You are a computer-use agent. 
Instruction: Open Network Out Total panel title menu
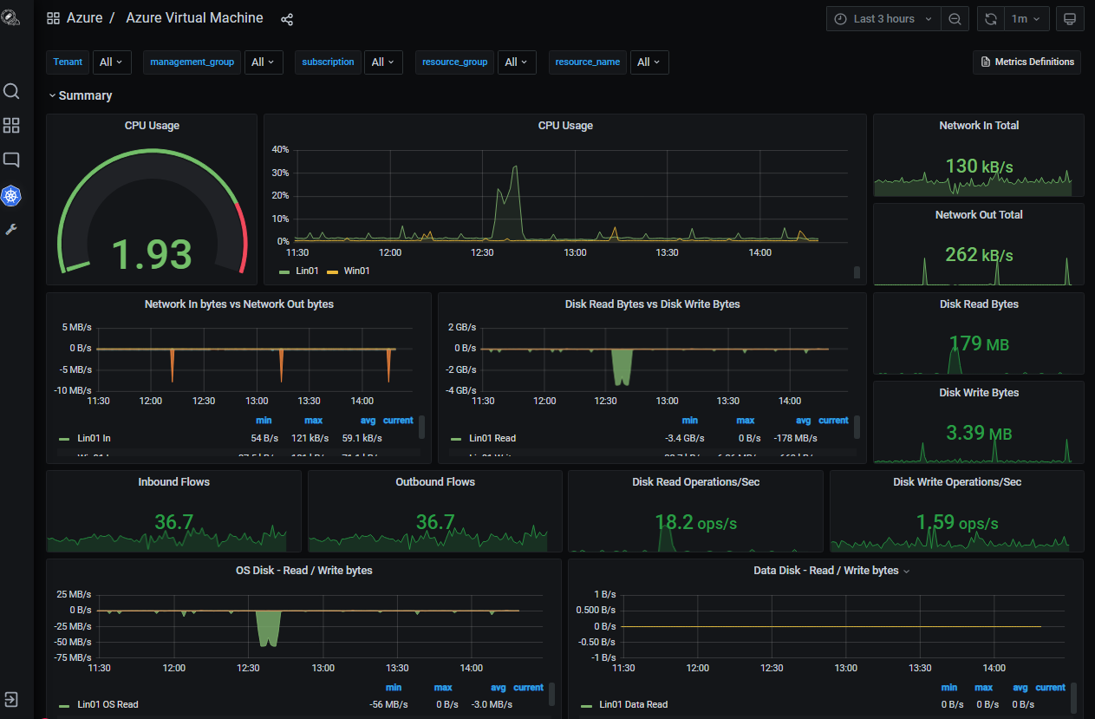(979, 215)
